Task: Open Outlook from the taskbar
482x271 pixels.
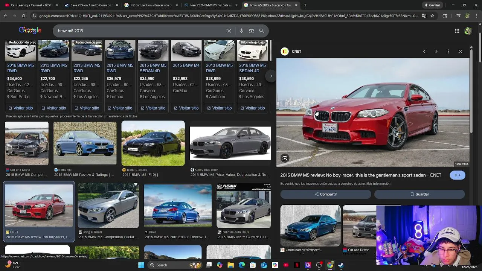Action: pos(264,265)
